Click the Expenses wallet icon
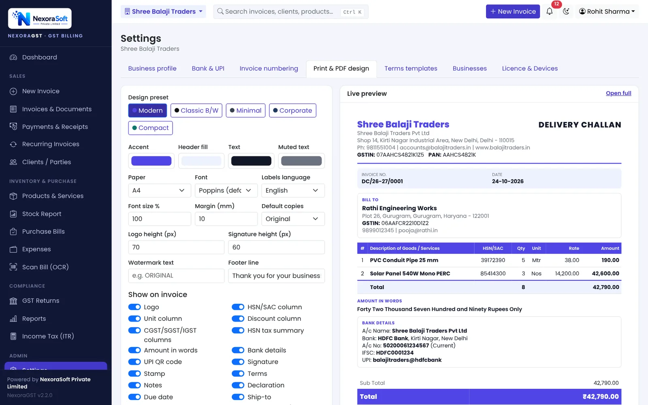Screen dimensions: 648x405 click(13, 249)
